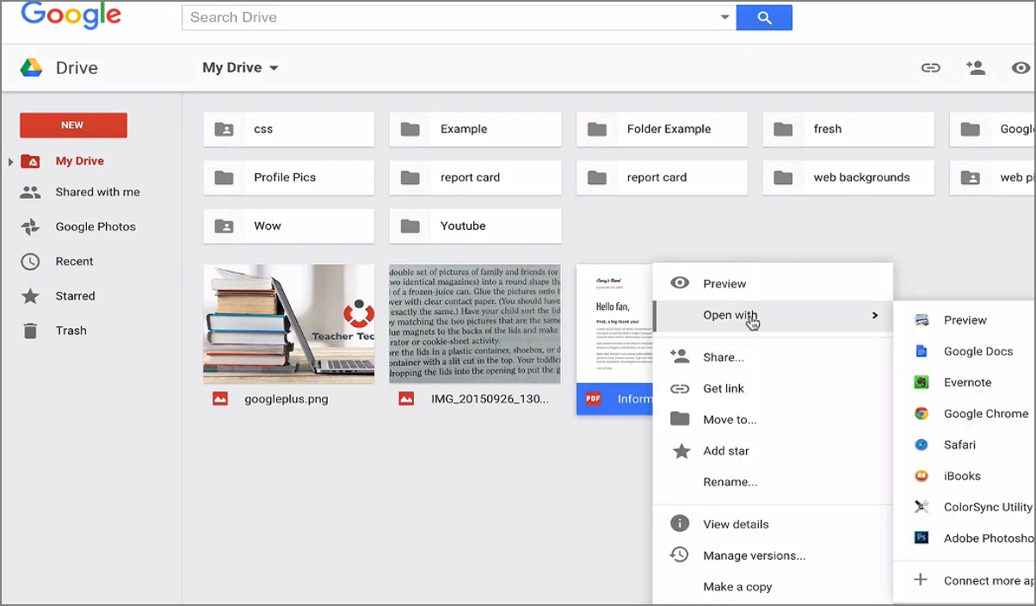The width and height of the screenshot is (1036, 606).
Task: Choose Adobe Photoshop in Open with submenu
Action: click(988, 538)
